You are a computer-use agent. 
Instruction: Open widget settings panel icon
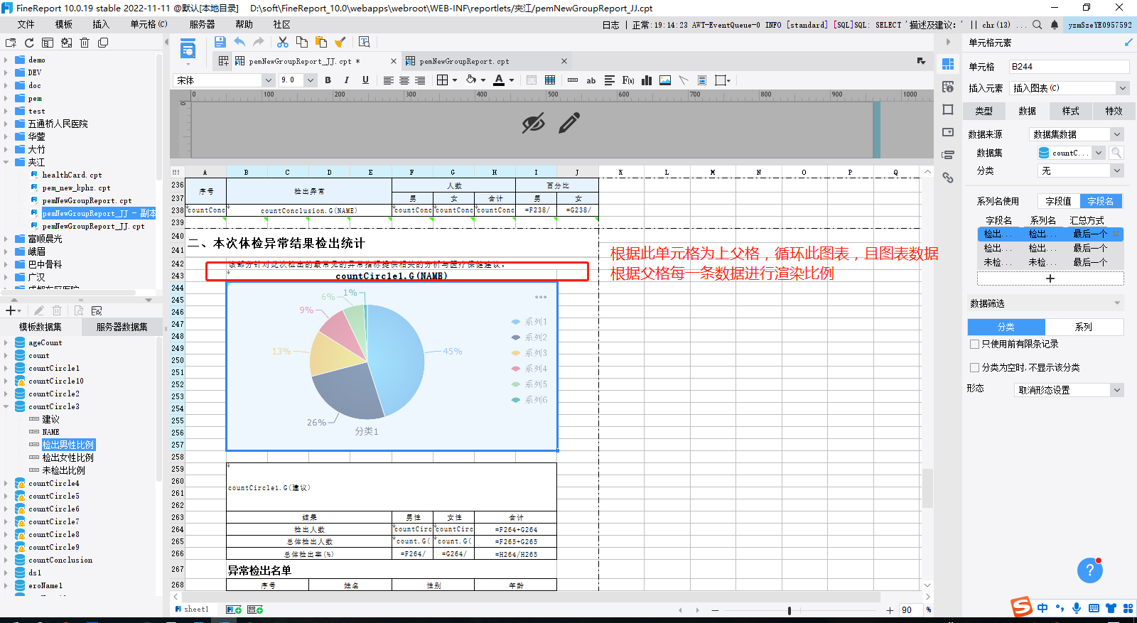coord(948,132)
